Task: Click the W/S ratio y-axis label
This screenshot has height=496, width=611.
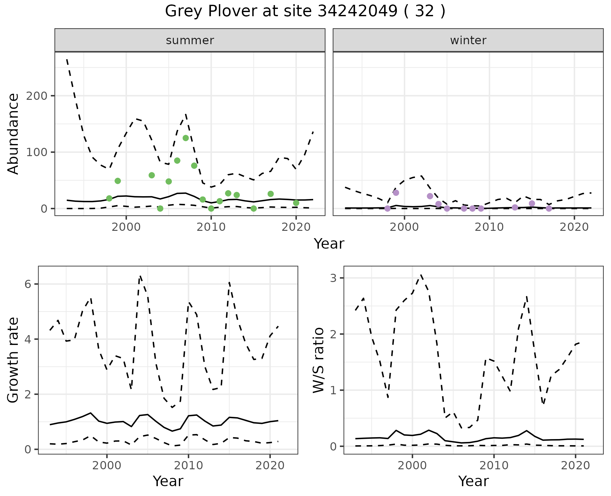Action: coord(319,360)
